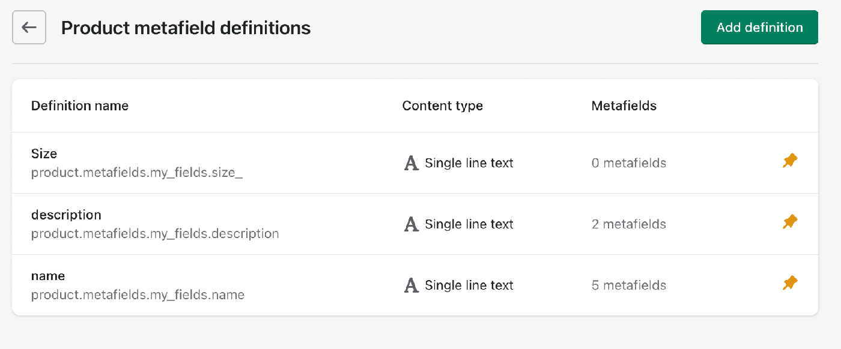Unpin the Size metafield definition

[x=790, y=161]
